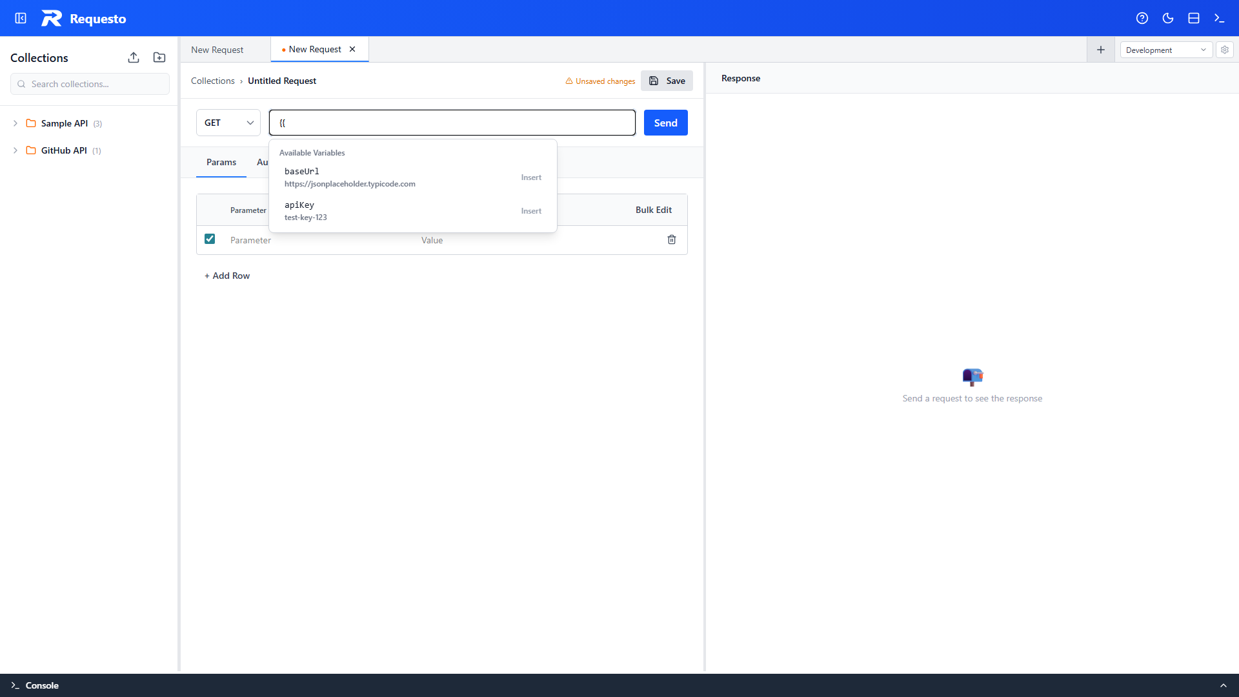Open the Development environment dropdown
Image resolution: width=1239 pixels, height=697 pixels.
point(1165,50)
